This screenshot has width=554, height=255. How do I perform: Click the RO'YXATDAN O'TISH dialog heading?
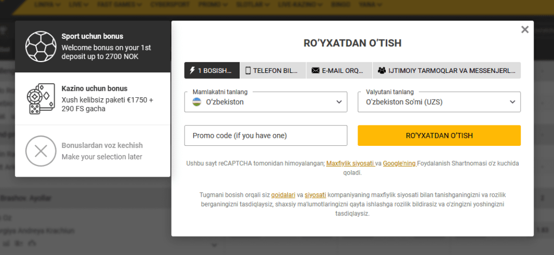352,43
